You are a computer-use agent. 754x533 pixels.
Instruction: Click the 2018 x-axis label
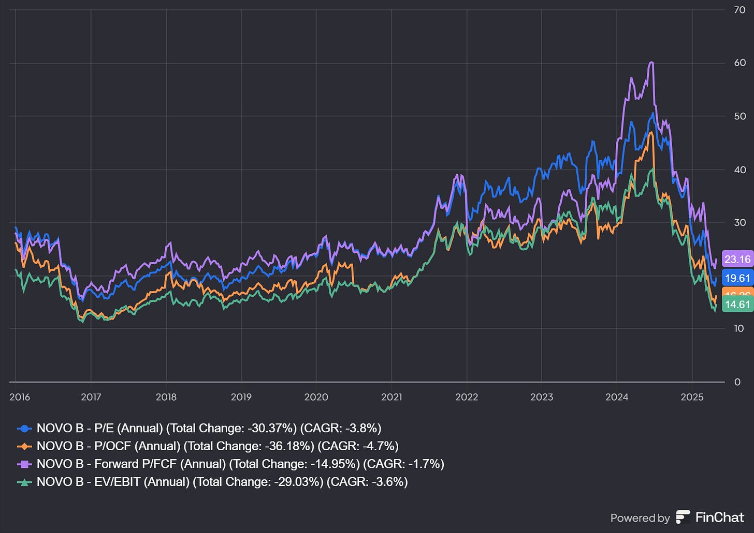coord(166,397)
